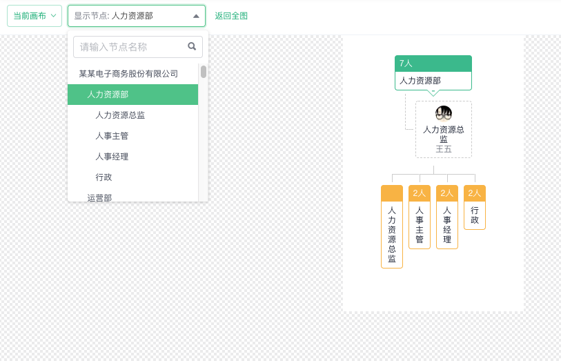Click the 王五 avatar picture
561x361 pixels.
click(444, 114)
